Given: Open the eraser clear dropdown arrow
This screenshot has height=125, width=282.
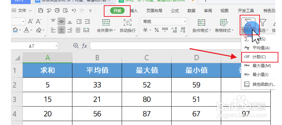Looking at the screenshot, I should [x=43, y=30].
